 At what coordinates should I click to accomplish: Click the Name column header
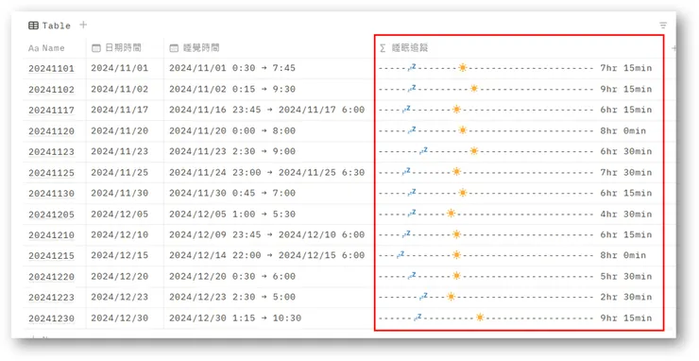click(x=46, y=48)
